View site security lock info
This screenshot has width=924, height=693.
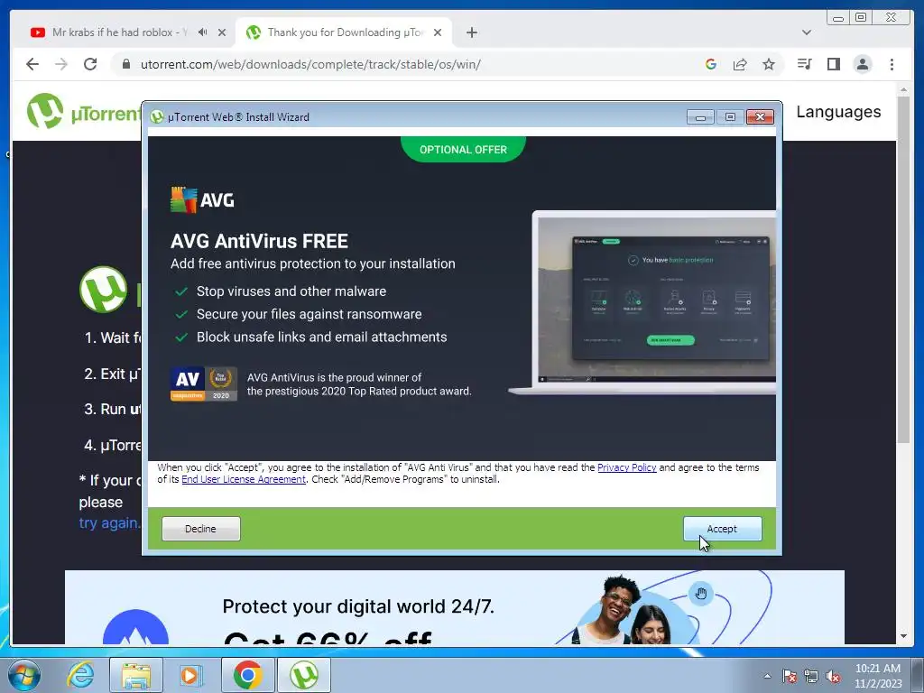(125, 64)
